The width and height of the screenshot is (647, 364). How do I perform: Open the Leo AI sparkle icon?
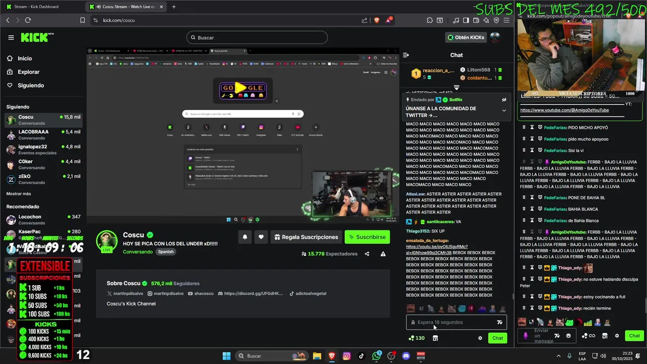point(486,20)
